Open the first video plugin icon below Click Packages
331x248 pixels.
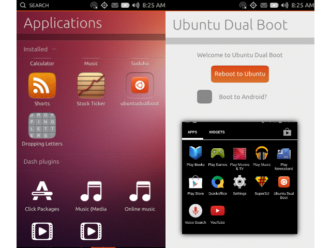pos(42,231)
